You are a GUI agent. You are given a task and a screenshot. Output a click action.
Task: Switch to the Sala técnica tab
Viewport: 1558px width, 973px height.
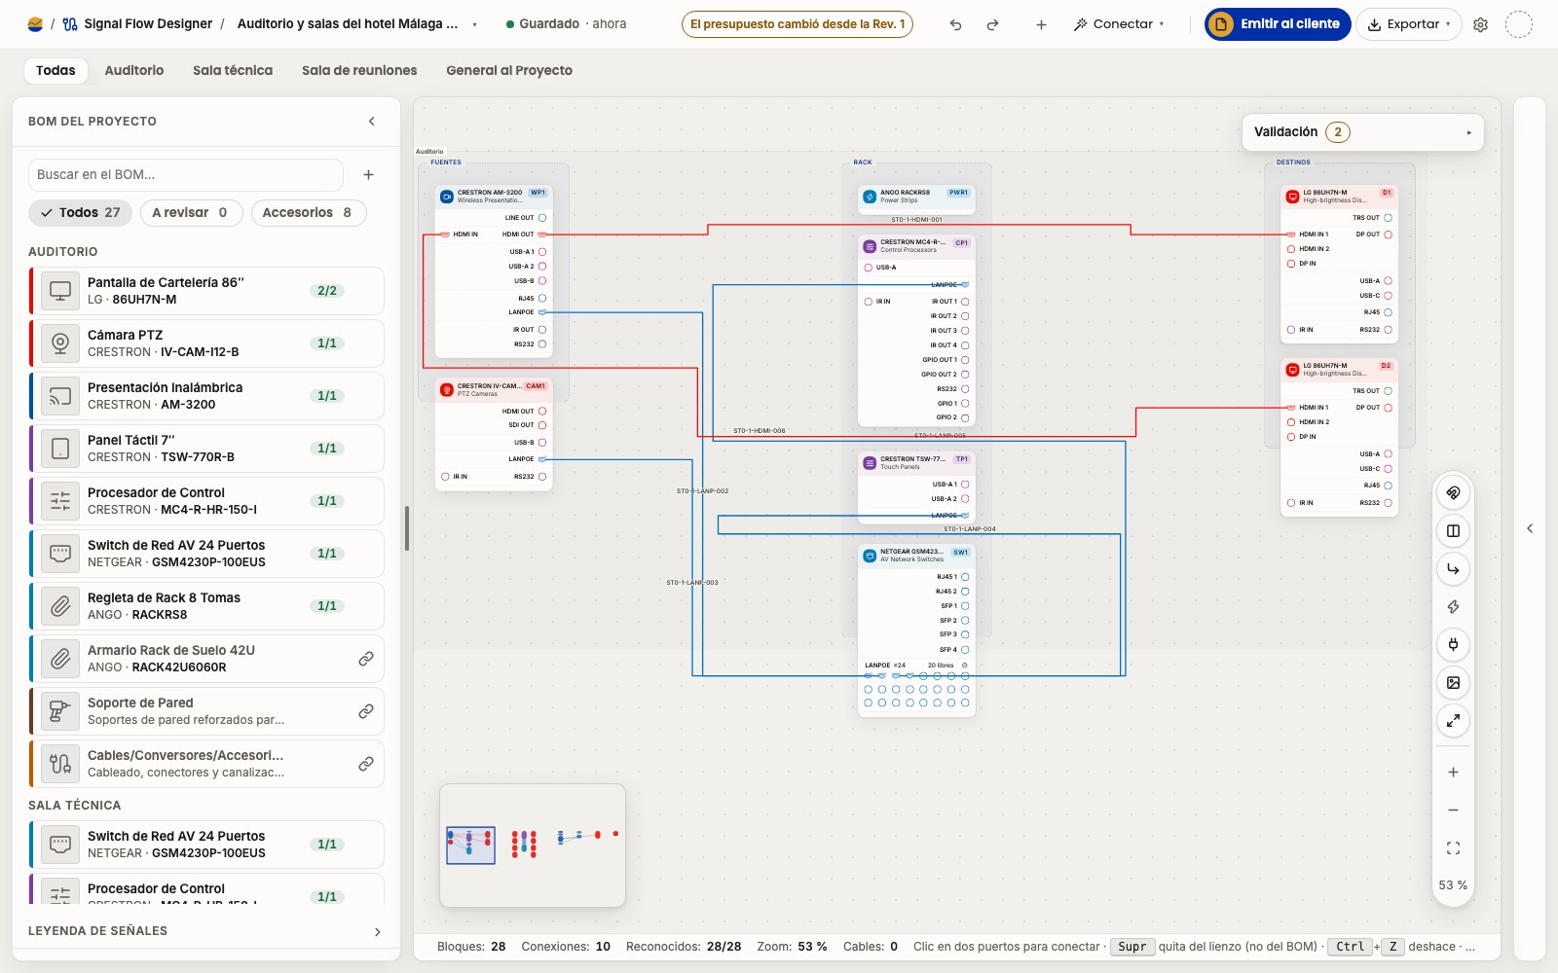click(x=233, y=70)
